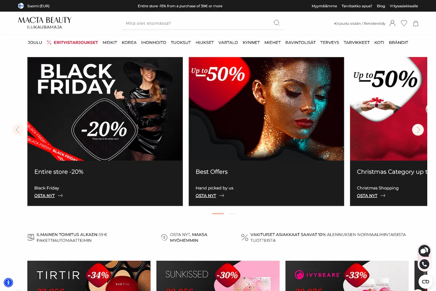The height and width of the screenshot is (291, 436).
Task: Go back with carousel left arrow
Action: [x=18, y=130]
